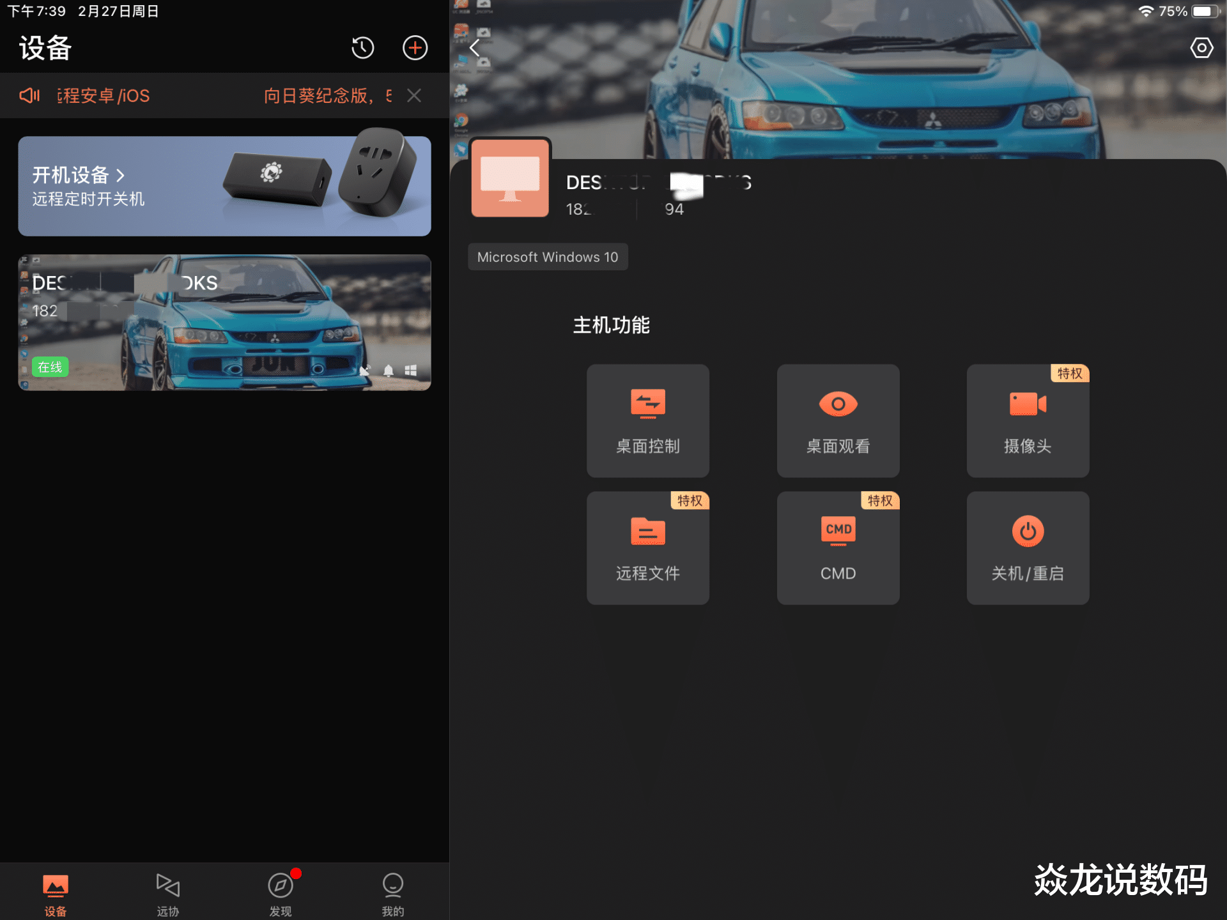Screen dimensions: 1227x920
Task: Open the device settings hexagon icon
Action: pyautogui.click(x=1201, y=48)
